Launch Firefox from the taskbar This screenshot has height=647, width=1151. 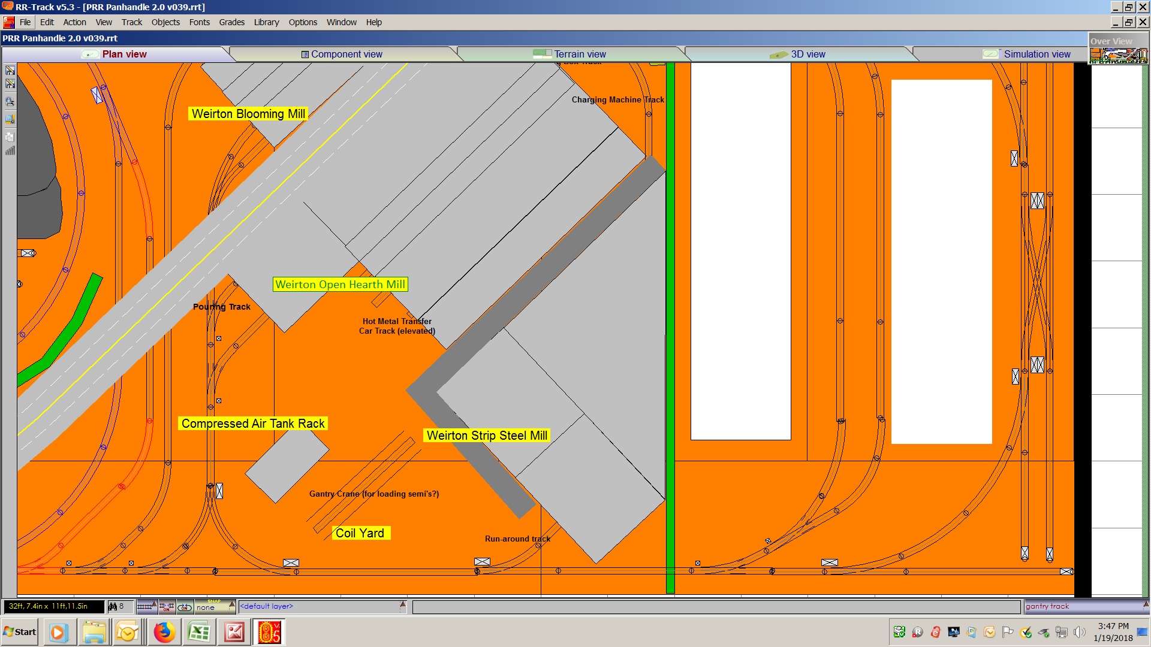tap(164, 632)
